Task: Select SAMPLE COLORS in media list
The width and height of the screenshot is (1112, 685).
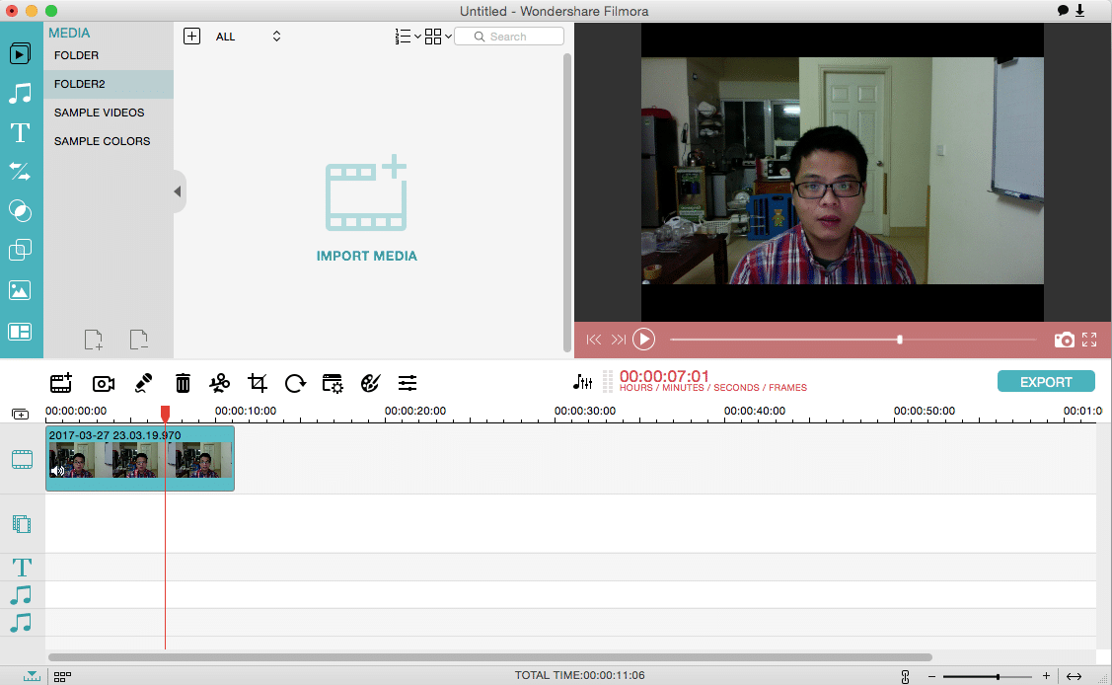Action: click(x=102, y=141)
